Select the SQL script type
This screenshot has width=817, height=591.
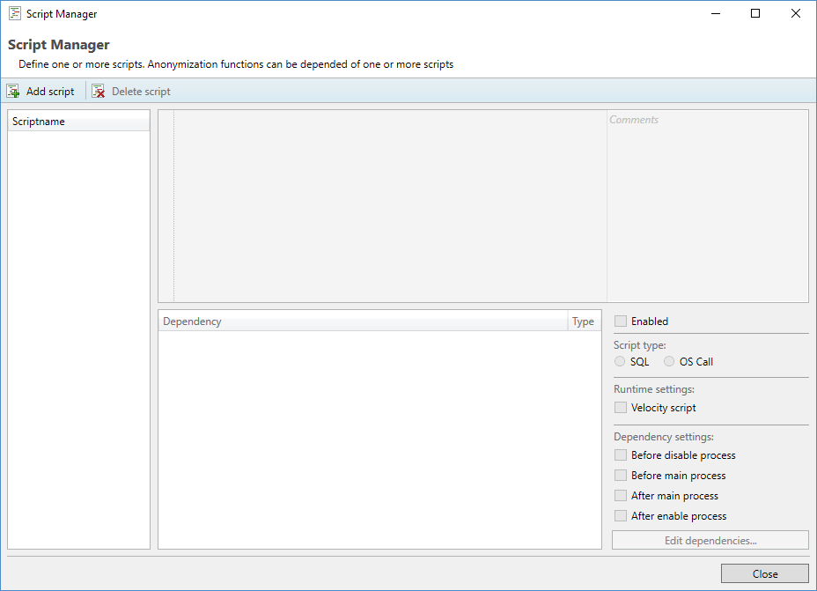pyautogui.click(x=621, y=362)
